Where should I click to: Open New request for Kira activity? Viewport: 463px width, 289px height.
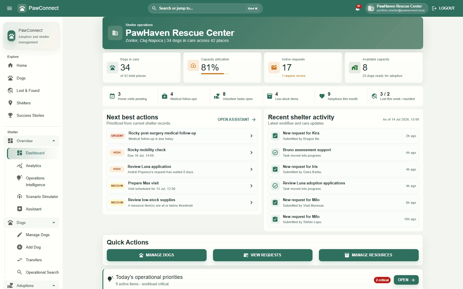(x=343, y=136)
